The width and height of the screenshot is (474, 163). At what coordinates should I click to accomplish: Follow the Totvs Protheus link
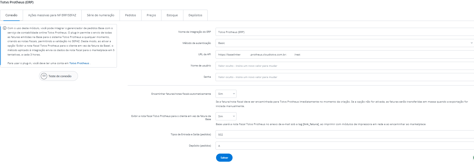click(79, 63)
